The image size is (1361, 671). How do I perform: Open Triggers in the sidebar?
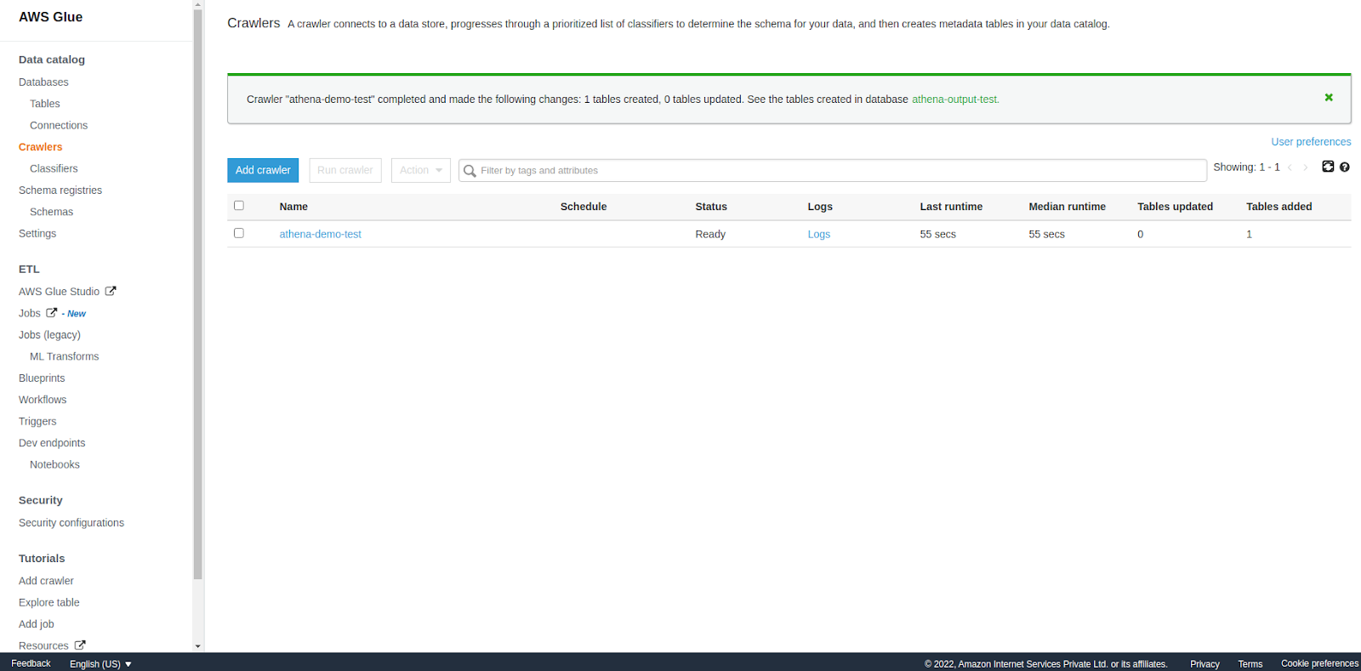(37, 422)
